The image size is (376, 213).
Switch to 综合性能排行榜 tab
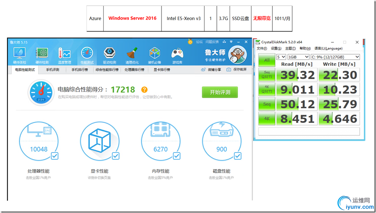pos(107,70)
